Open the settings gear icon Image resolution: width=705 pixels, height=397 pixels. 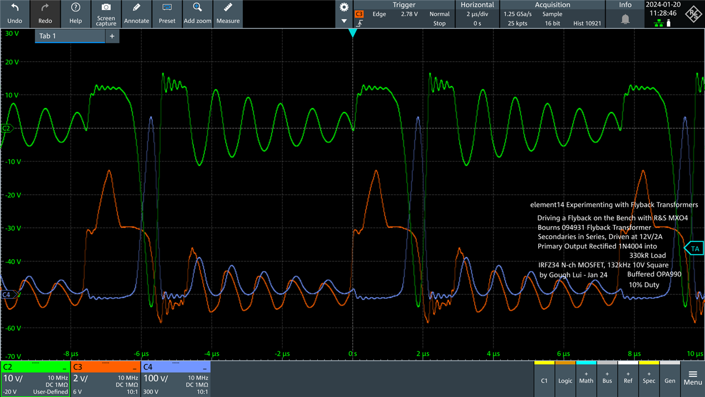(x=344, y=7)
